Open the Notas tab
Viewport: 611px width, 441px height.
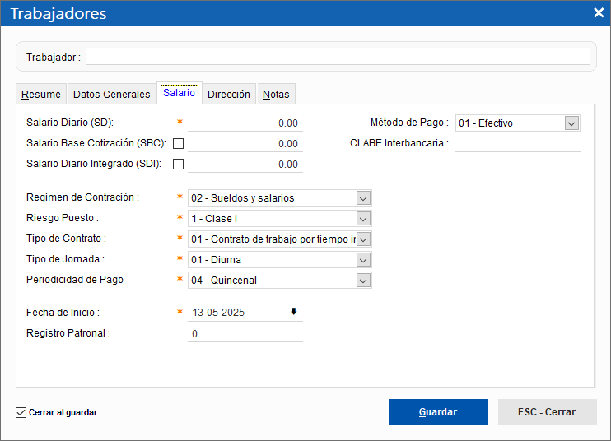276,94
